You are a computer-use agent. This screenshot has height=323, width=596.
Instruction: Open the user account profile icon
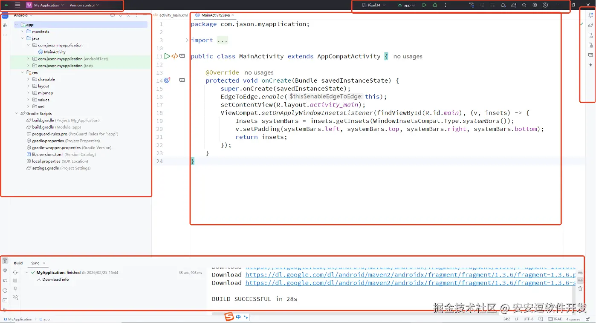coord(545,5)
